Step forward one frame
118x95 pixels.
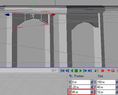(85, 71)
